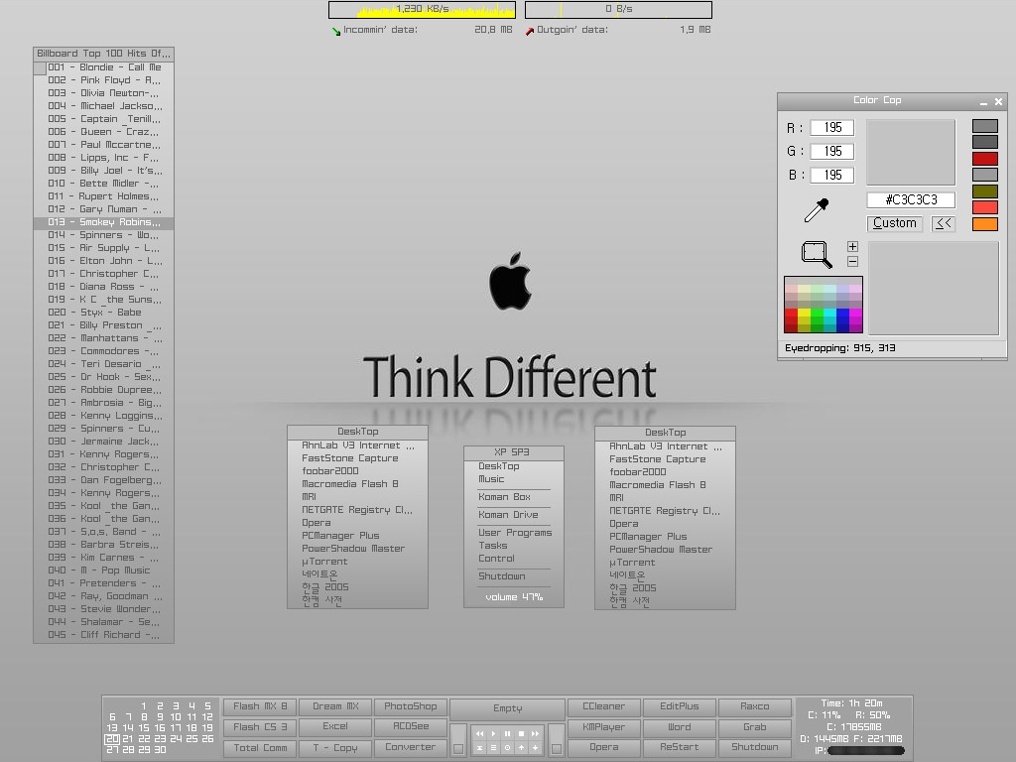
Task: Open EditPlus from the bottom bar
Action: click(679, 706)
